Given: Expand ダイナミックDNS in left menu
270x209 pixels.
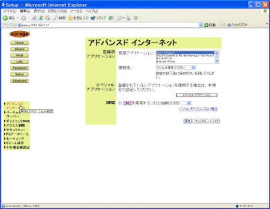Looking at the screenshot, I should pyautogui.click(x=18, y=121).
